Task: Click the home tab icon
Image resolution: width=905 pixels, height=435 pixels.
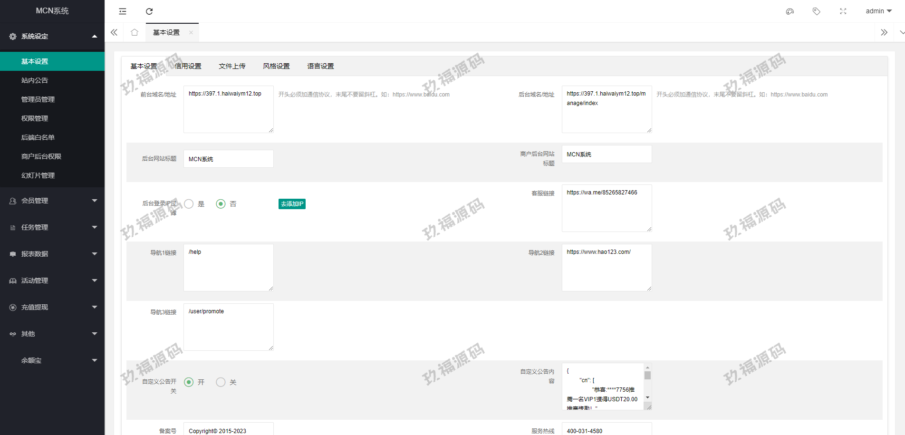Action: pos(135,32)
